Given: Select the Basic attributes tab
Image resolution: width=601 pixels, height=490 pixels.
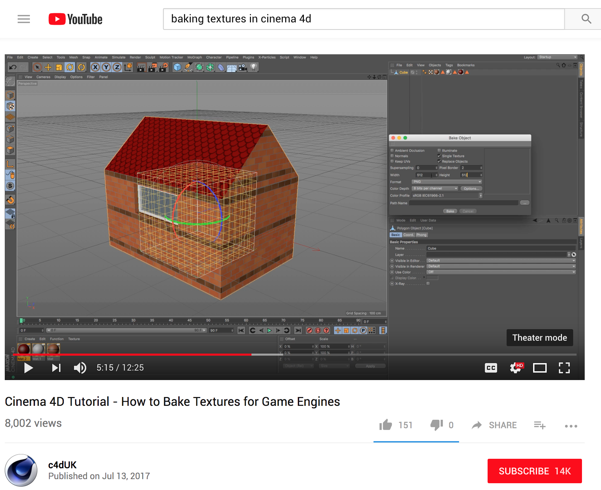Looking at the screenshot, I should (396, 235).
